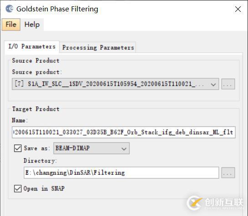Select the S1A_IW_SLC source product combo box
This screenshot has width=248, height=216.
click(x=115, y=84)
